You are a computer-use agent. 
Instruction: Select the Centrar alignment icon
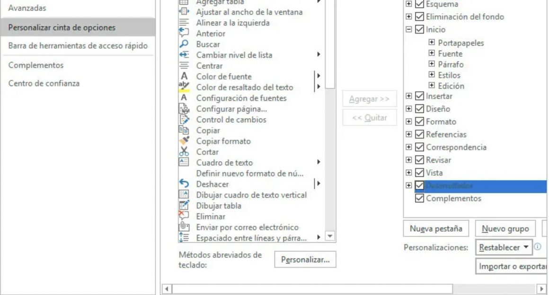click(185, 66)
